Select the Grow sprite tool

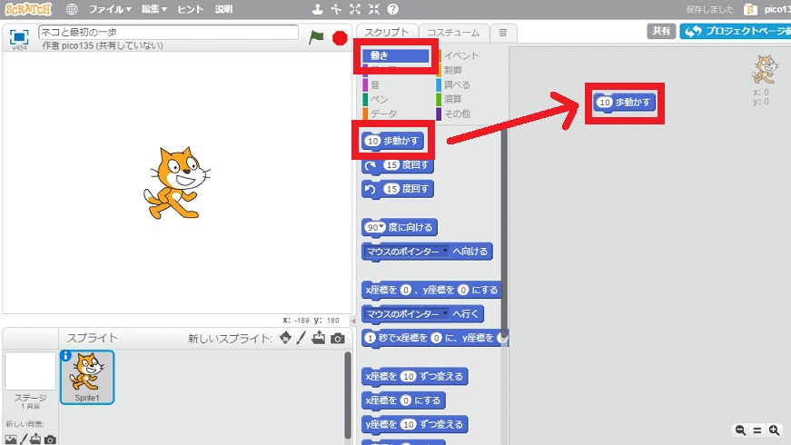coord(355,9)
